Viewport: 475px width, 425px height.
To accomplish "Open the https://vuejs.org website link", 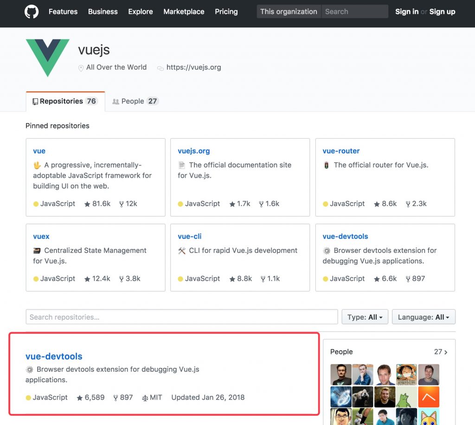I will (193, 67).
